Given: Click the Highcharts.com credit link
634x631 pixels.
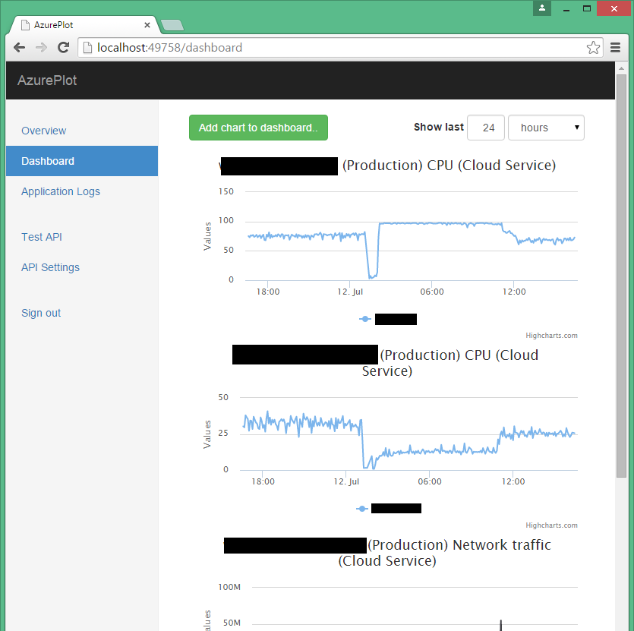Looking at the screenshot, I should 553,335.
